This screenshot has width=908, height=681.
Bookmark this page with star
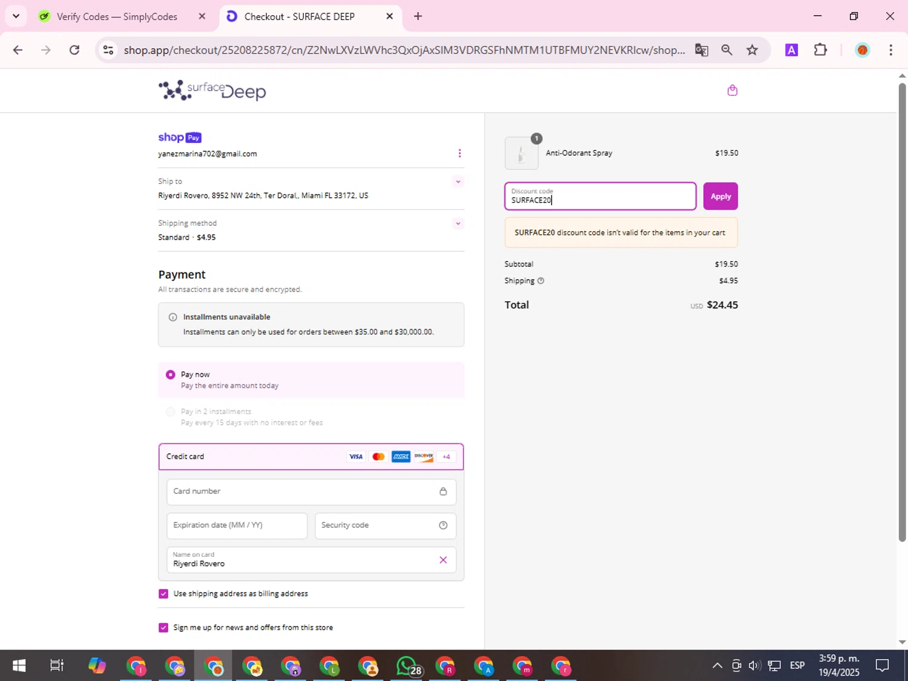pyautogui.click(x=752, y=50)
